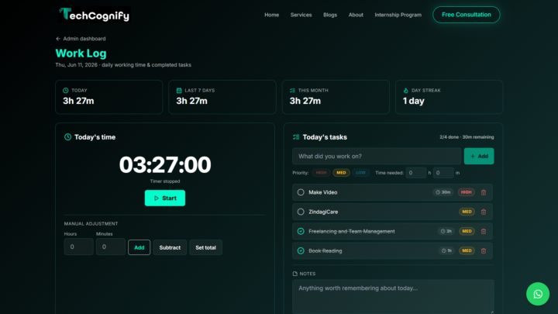Click the TechCognify logo
This screenshot has width=558, height=314.
(95, 15)
